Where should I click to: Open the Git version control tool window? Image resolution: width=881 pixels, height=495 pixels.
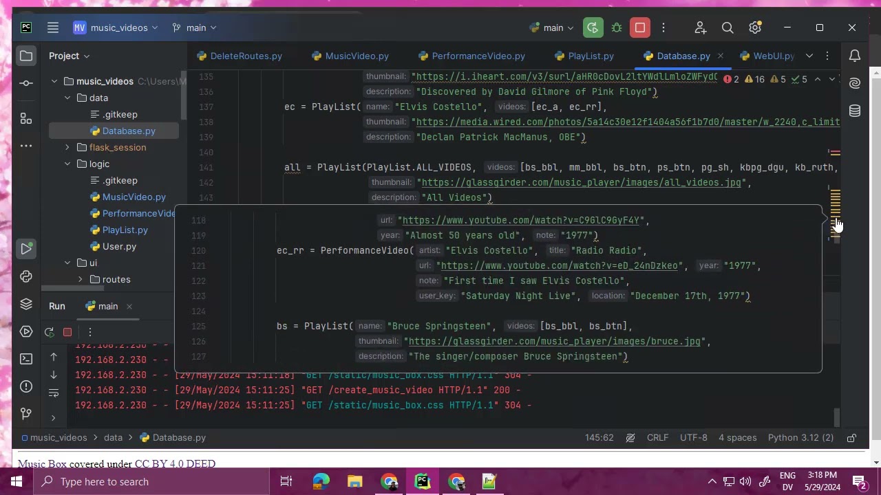click(26, 414)
